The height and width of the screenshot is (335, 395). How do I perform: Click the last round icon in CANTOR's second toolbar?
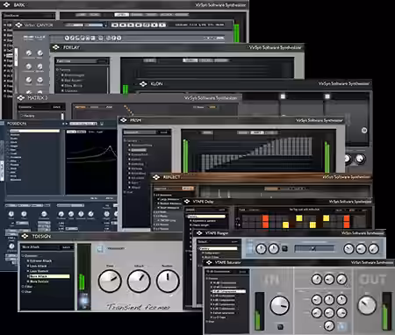point(119,38)
